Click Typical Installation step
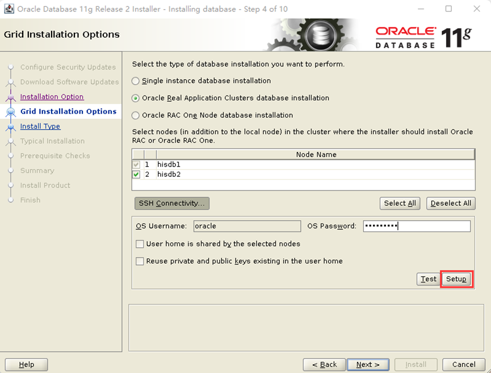Screen dimensions: 491x373 (x=52, y=141)
